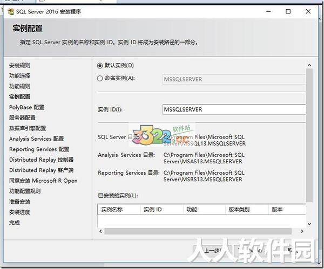Image resolution: width=324 pixels, height=269 pixels.
Task: Click the instance ID input field
Action: coord(234,109)
